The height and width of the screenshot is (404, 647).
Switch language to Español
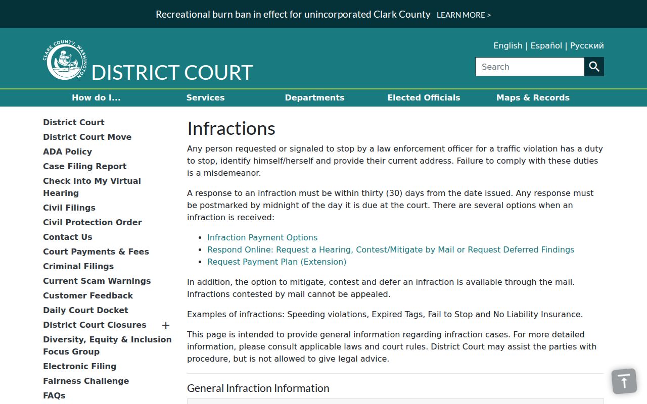[x=546, y=45]
